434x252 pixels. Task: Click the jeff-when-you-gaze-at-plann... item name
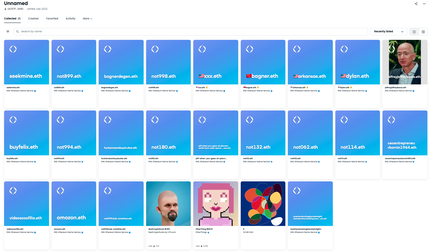[x=211, y=158]
